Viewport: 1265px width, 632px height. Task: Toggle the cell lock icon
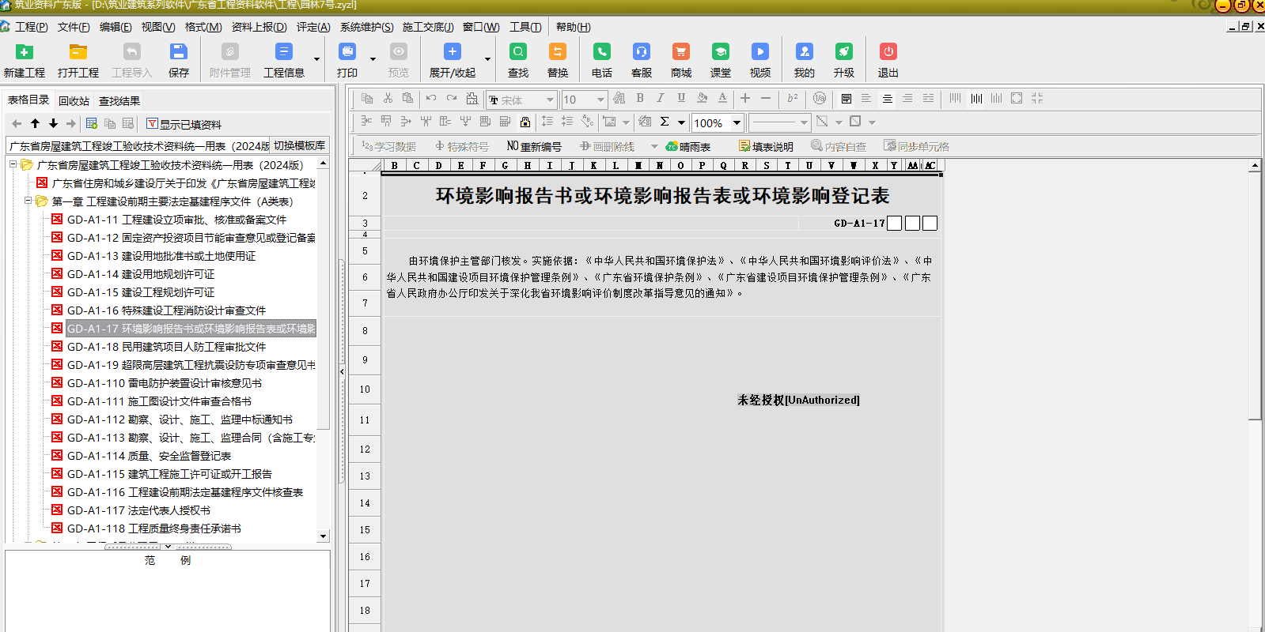coord(525,122)
